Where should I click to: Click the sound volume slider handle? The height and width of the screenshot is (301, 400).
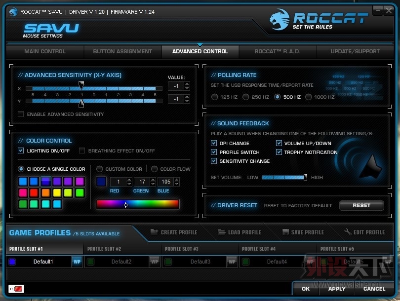[305, 177]
